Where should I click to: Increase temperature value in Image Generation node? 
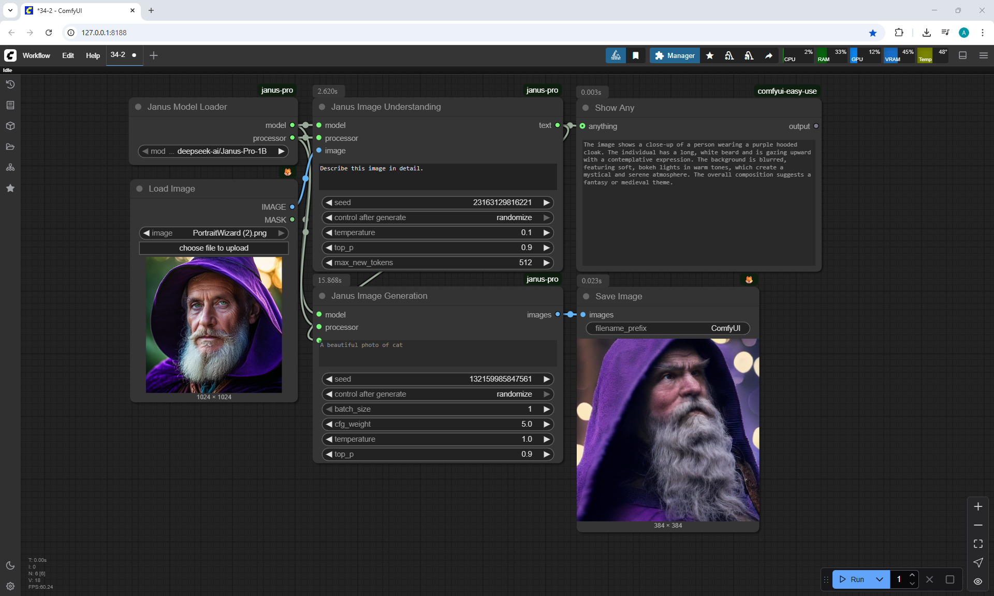[546, 439]
